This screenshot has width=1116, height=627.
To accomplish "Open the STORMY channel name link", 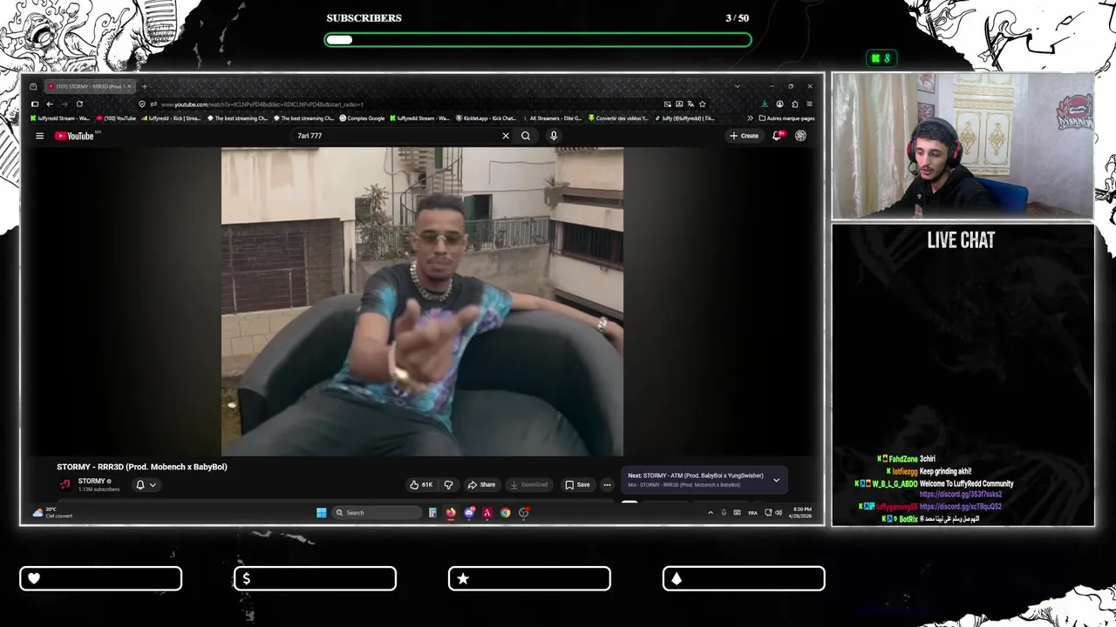I will [x=92, y=481].
